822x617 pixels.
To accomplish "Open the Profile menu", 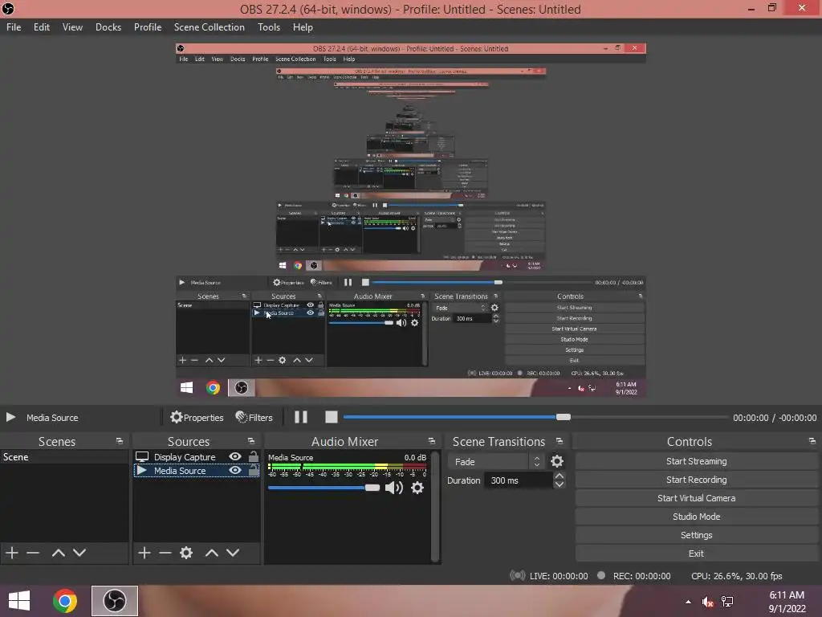I will pyautogui.click(x=148, y=27).
